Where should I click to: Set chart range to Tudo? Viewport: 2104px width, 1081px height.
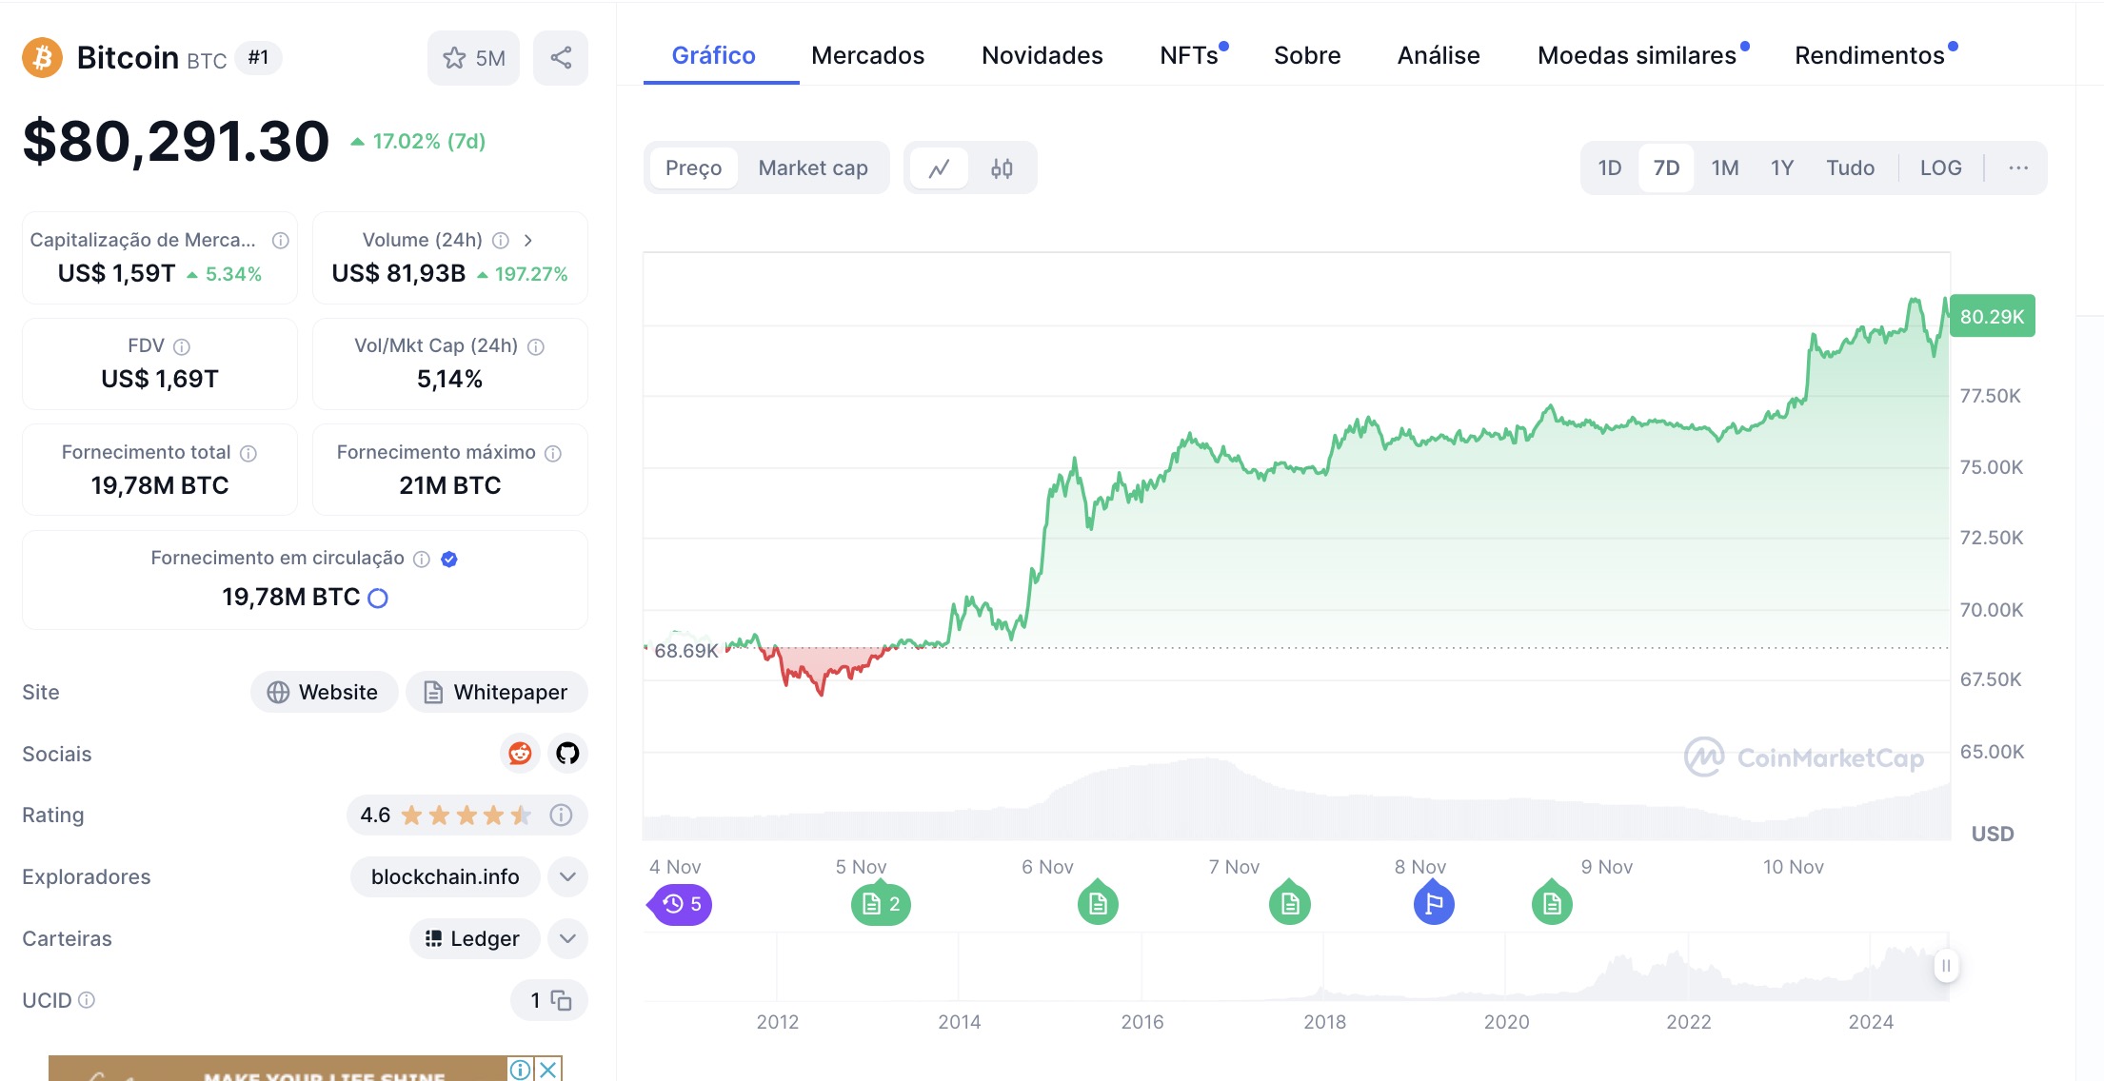click(x=1850, y=168)
